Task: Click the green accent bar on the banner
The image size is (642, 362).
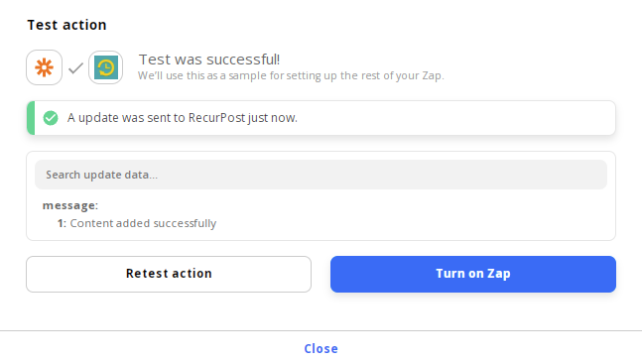Action: click(x=31, y=118)
